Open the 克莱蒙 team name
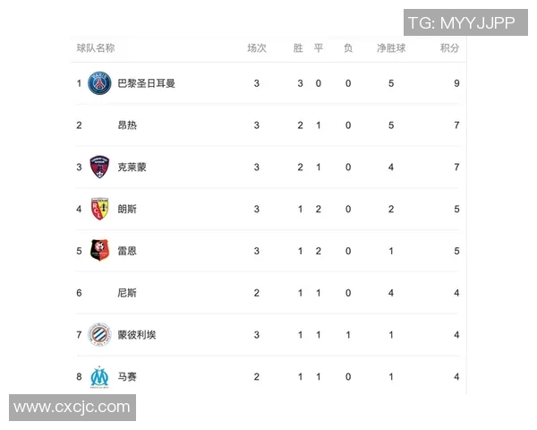 point(132,168)
